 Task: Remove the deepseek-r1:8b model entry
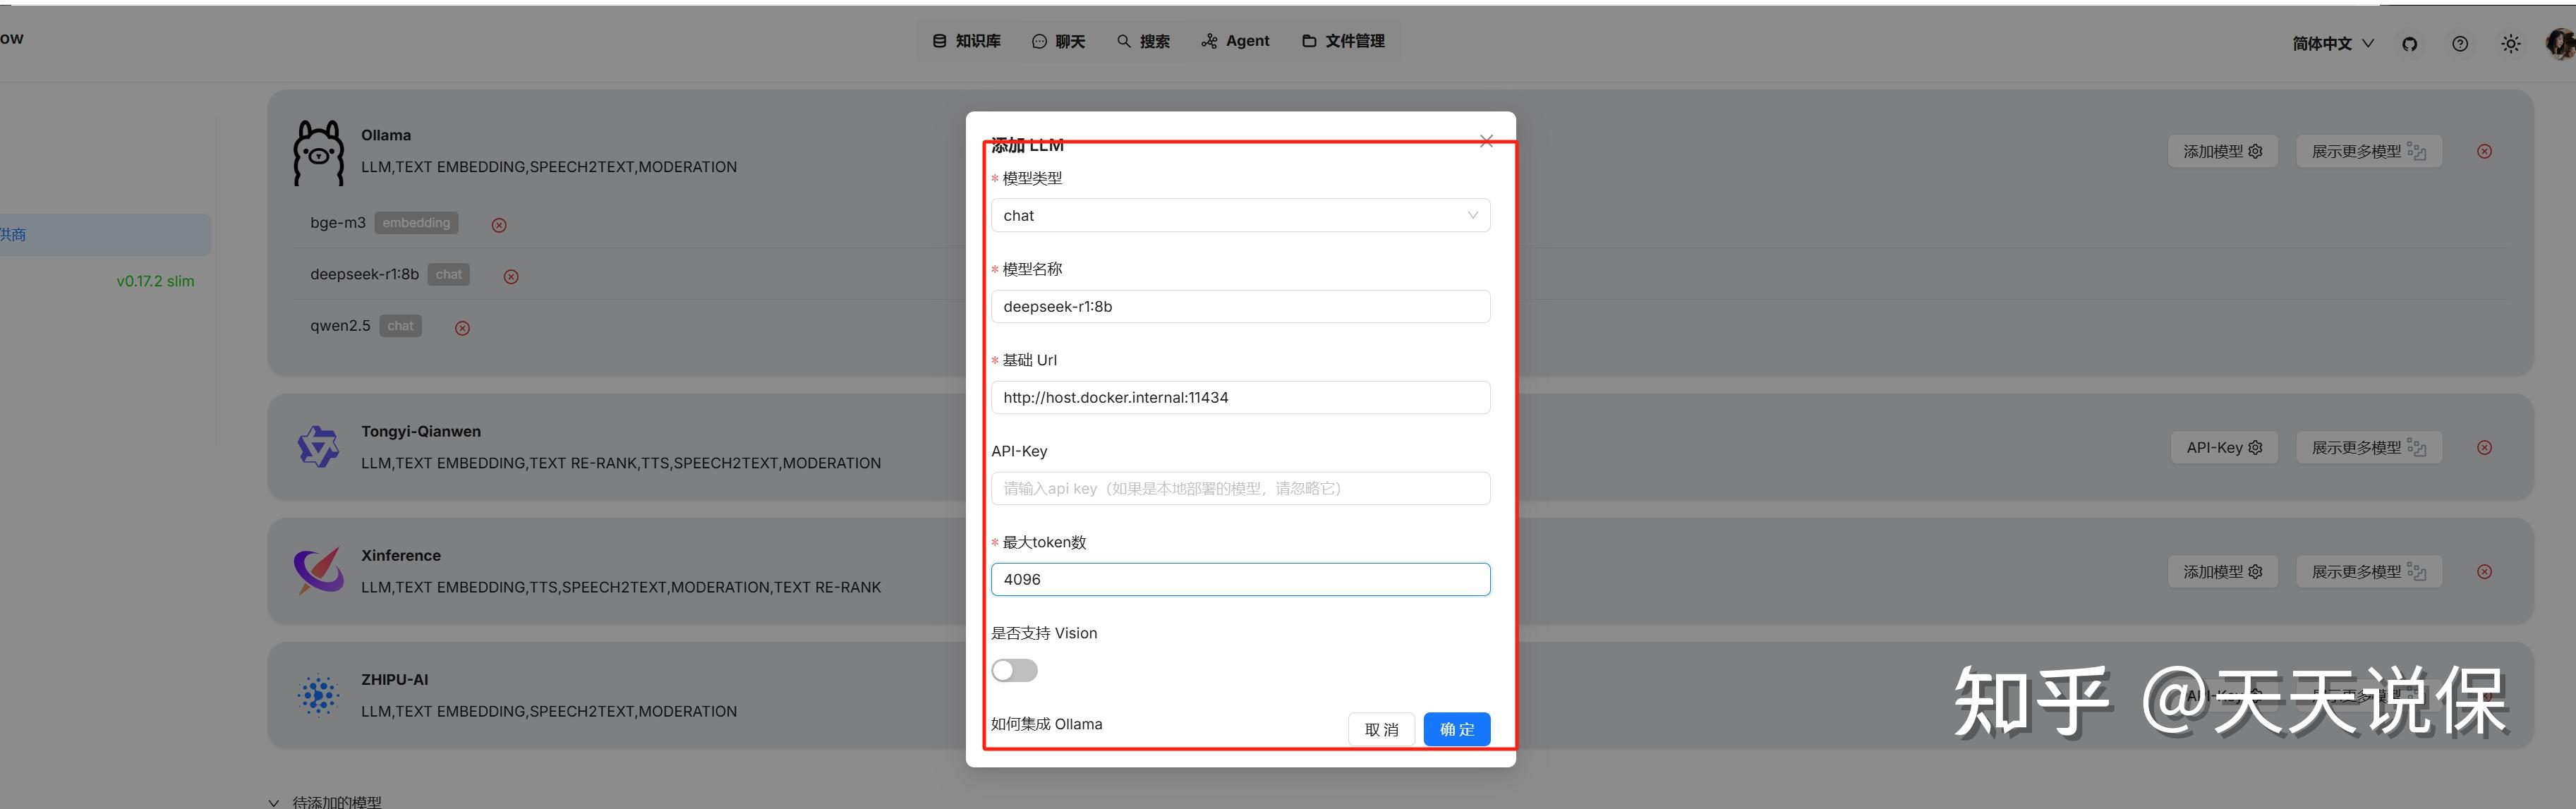[511, 277]
